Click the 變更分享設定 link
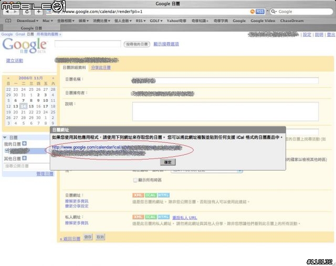The image size is (336, 266). pos(77,206)
